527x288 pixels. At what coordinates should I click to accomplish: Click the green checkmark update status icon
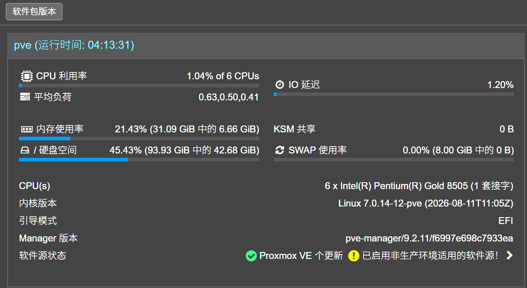click(x=251, y=256)
